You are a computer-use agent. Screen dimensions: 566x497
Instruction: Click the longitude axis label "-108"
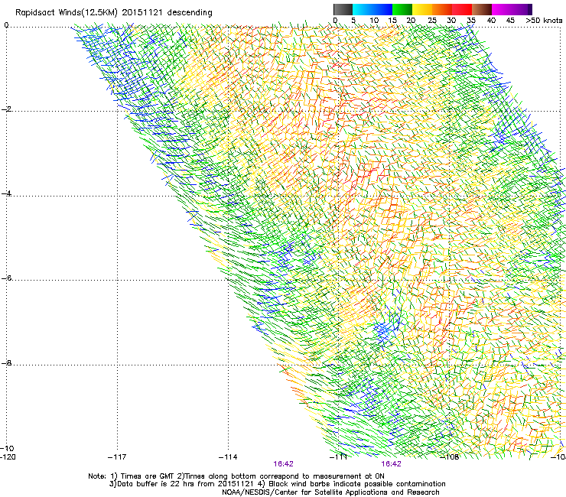pos(450,457)
